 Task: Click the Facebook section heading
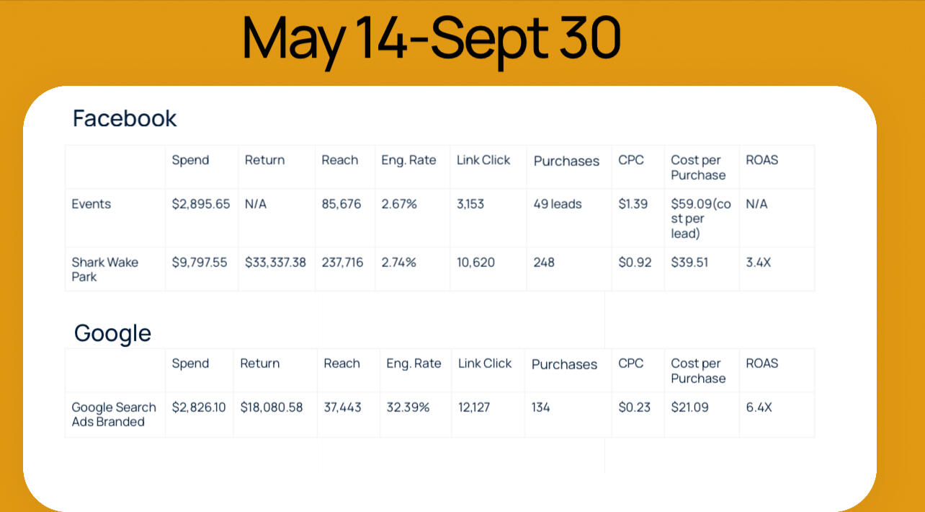tap(125, 118)
